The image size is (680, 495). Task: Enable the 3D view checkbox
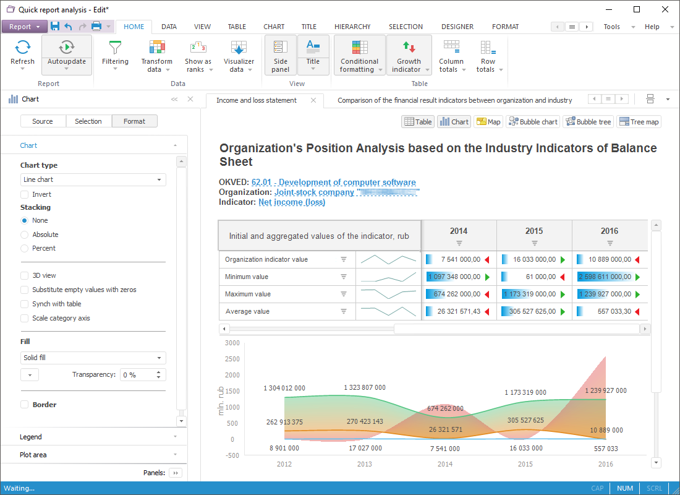[25, 275]
